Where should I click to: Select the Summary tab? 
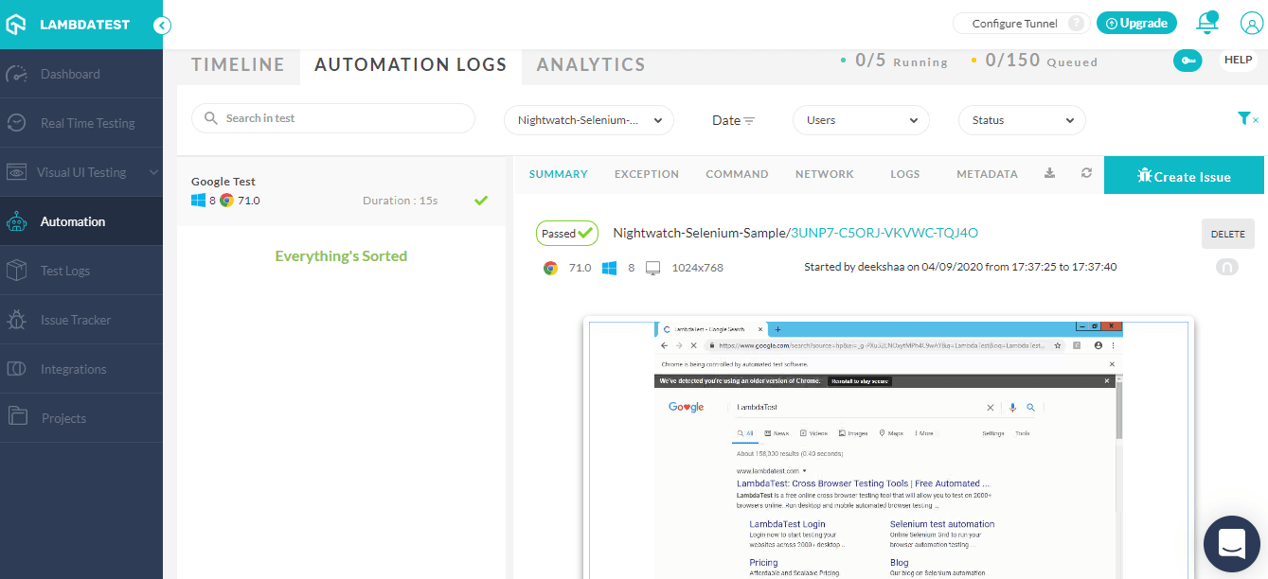tap(559, 174)
